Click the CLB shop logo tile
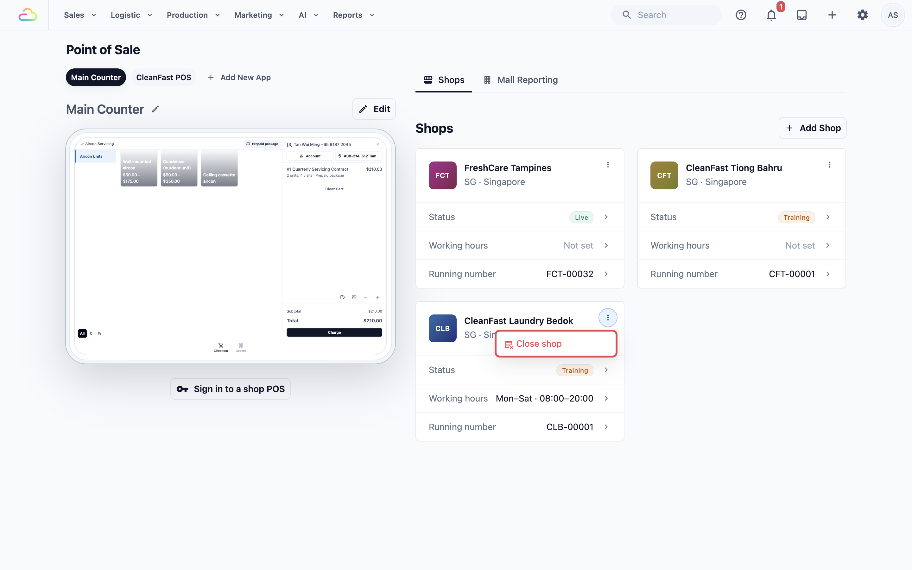The width and height of the screenshot is (912, 570). (442, 328)
